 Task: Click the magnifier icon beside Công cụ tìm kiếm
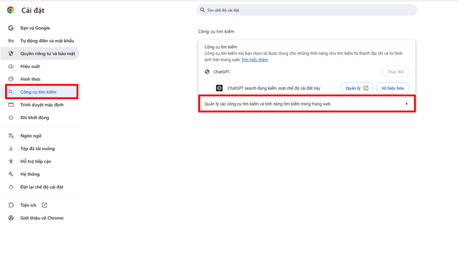[x=11, y=92]
